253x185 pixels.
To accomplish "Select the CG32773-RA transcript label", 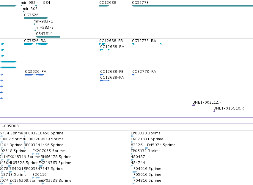I will (144, 41).
